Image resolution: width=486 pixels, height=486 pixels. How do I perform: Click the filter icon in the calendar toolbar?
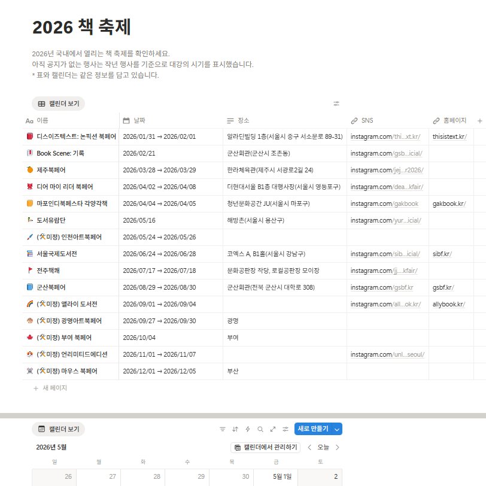[223, 429]
